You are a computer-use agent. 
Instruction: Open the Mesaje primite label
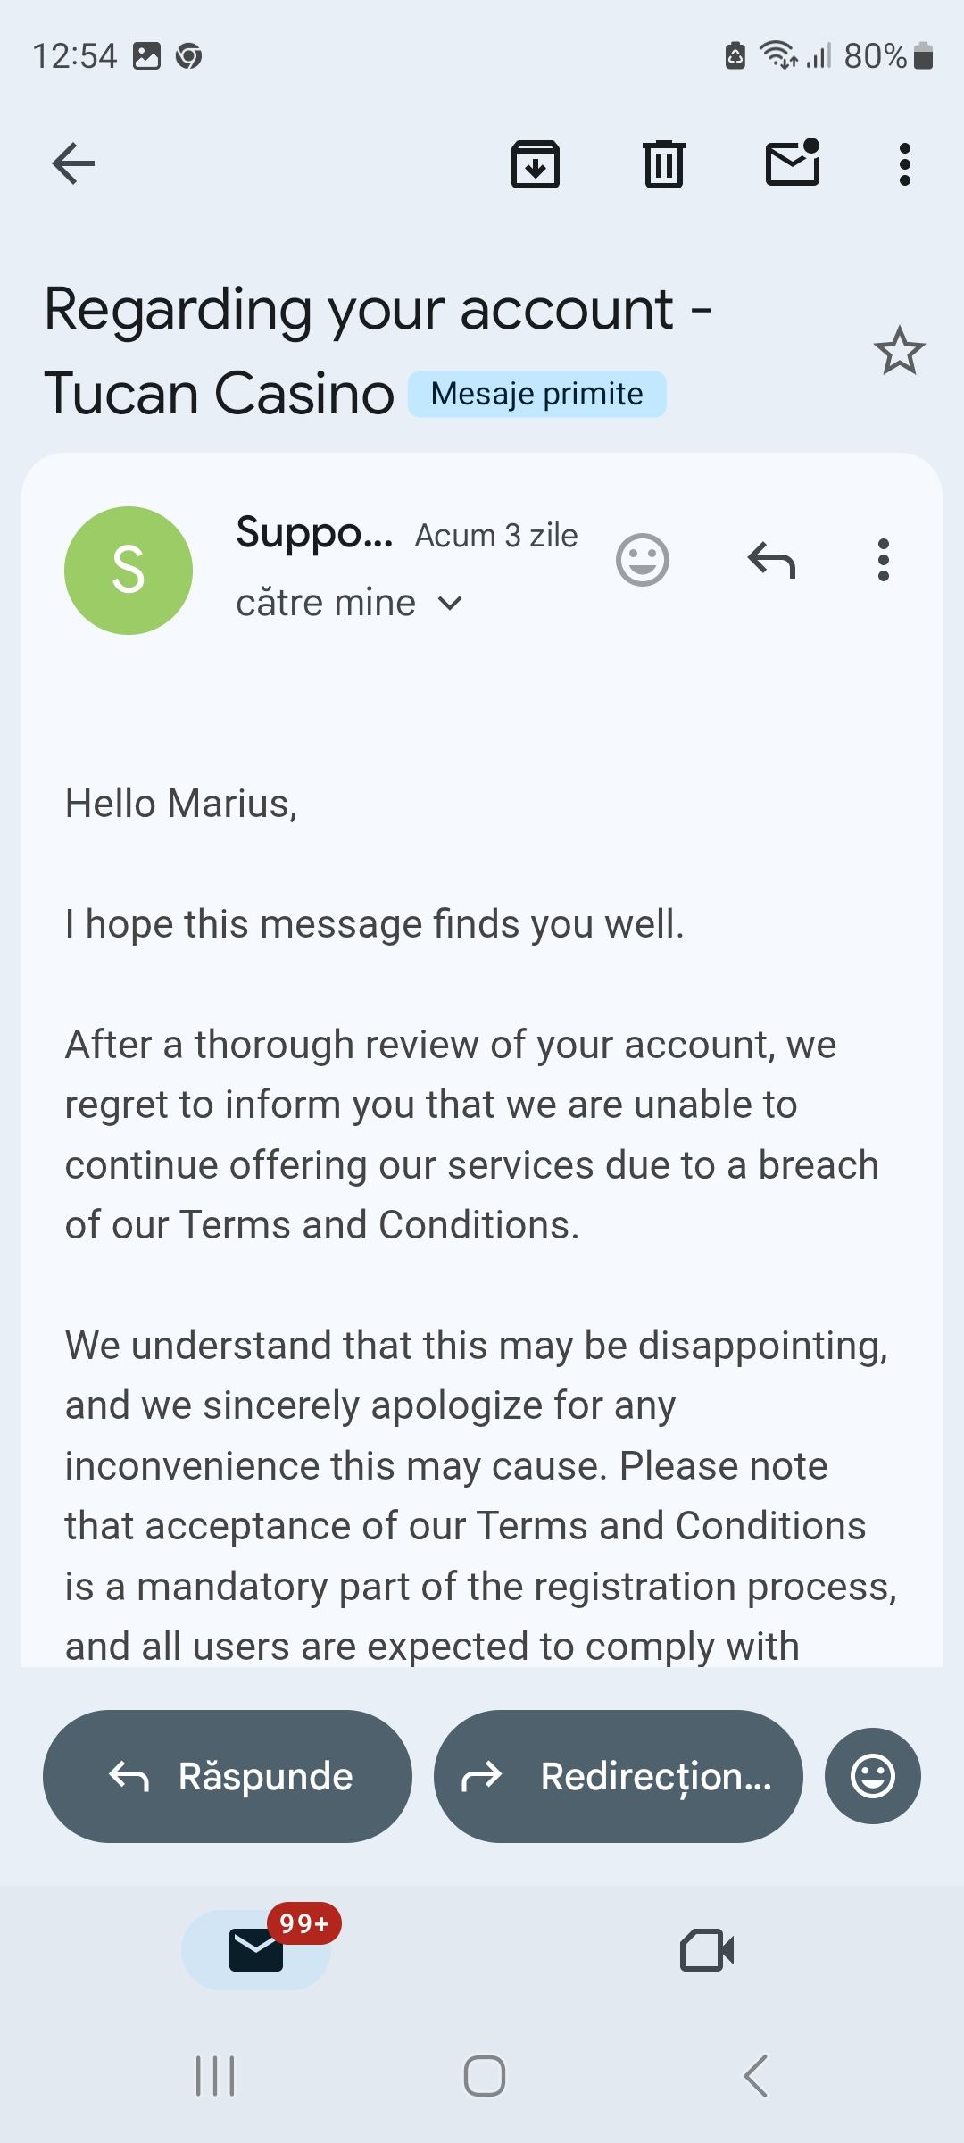(536, 394)
